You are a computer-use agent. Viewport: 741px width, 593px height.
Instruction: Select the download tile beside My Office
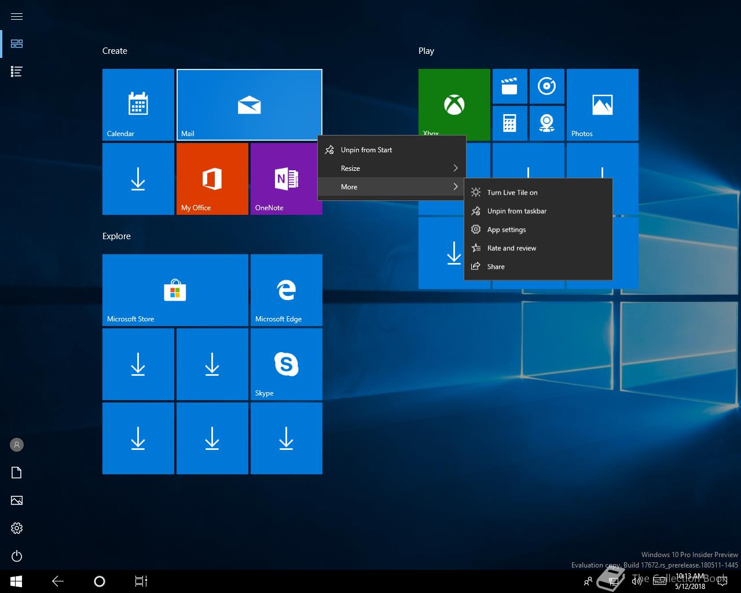[138, 179]
